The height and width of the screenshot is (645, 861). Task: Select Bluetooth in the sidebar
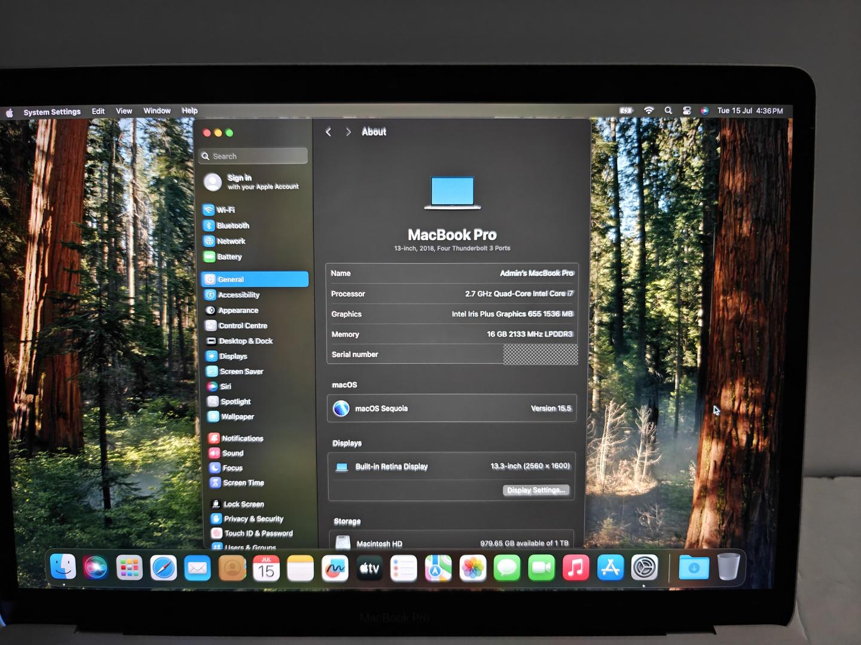point(233,226)
